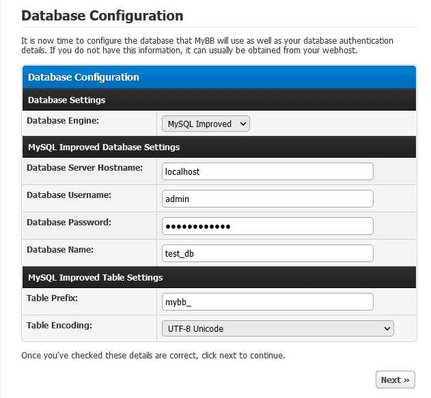Click the Database Username field
Image resolution: width=431 pixels, height=398 pixels.
268,199
